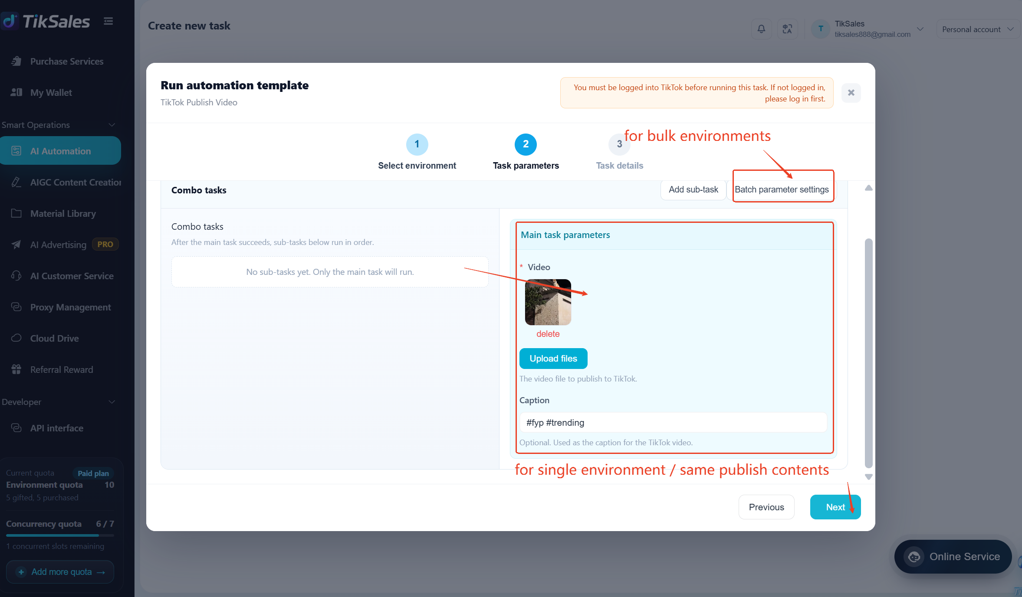Collapse the Smart Operations section
Screen dimensions: 1022x597
112,125
